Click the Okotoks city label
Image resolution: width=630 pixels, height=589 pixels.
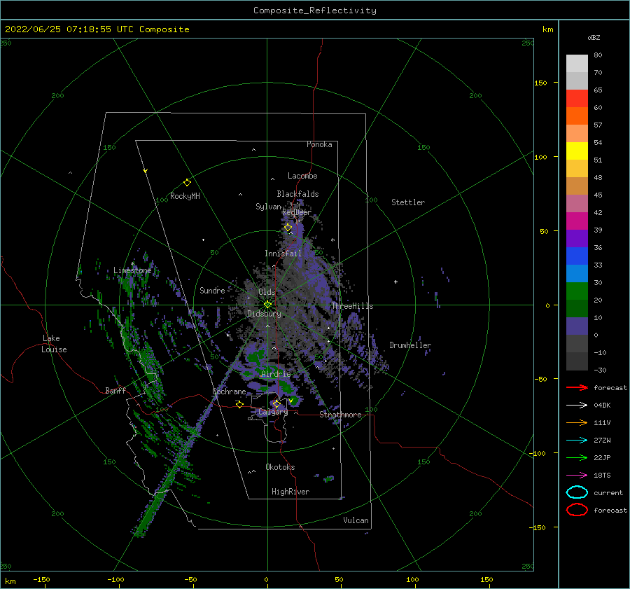[x=280, y=467]
